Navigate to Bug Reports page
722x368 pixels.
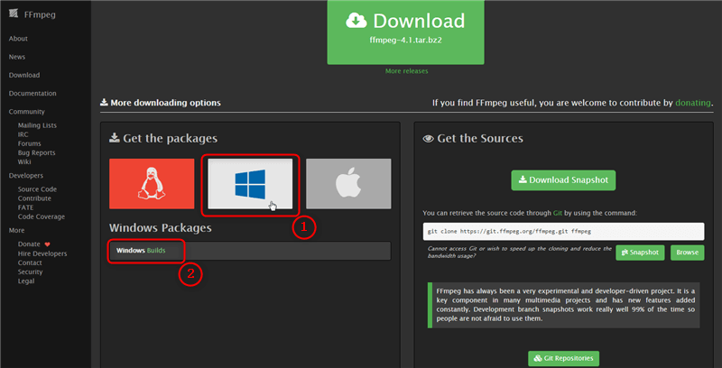tap(36, 152)
